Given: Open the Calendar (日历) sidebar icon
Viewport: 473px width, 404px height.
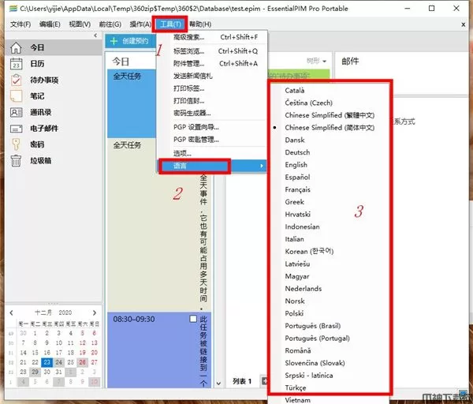Looking at the screenshot, I should 16,64.
